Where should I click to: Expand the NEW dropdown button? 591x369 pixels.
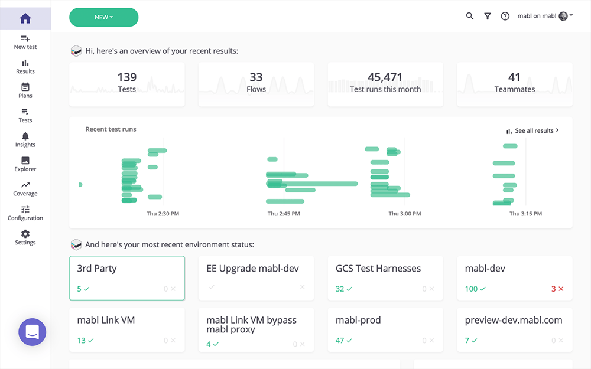(x=103, y=17)
